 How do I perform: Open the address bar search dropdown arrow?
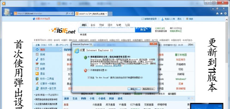click(69, 13)
